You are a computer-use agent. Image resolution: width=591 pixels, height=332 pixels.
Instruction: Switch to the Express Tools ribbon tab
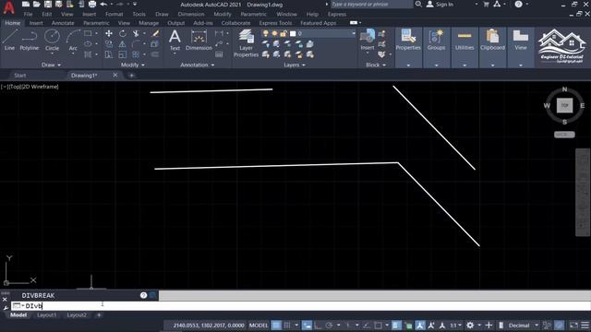click(x=275, y=23)
